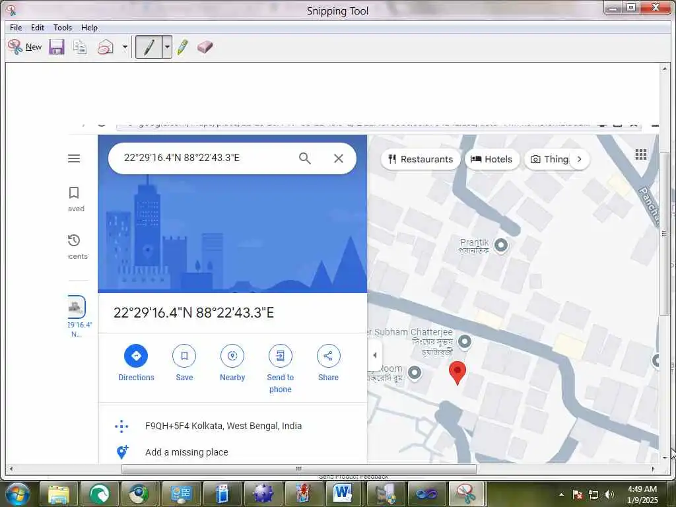Select the Eraser tool
This screenshot has width=676, height=507.
tap(205, 47)
